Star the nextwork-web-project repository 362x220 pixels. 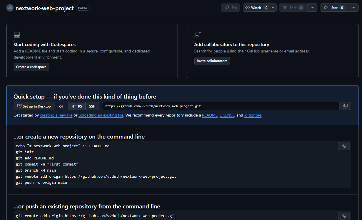tap(334, 8)
